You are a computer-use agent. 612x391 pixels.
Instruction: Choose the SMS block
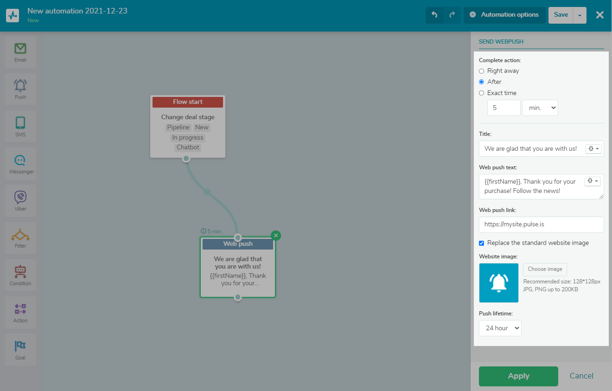click(x=20, y=127)
